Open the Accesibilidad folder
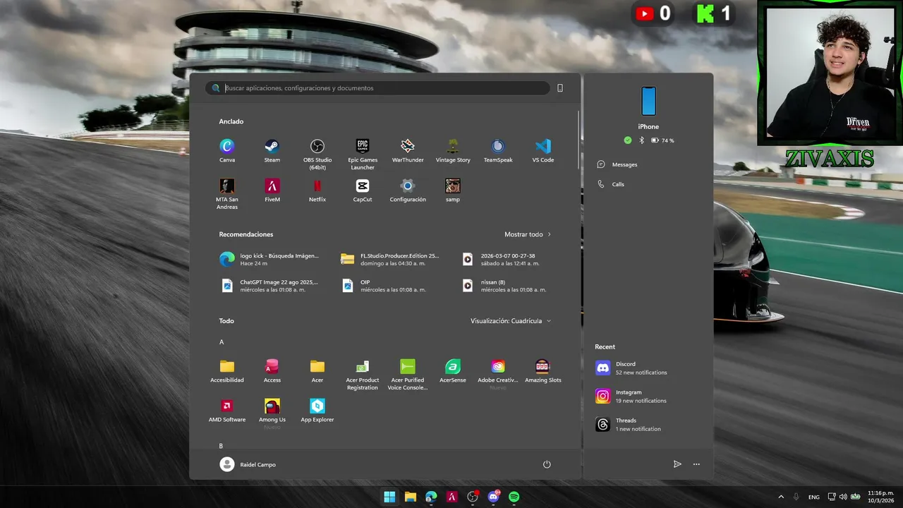The width and height of the screenshot is (903, 508). [227, 370]
